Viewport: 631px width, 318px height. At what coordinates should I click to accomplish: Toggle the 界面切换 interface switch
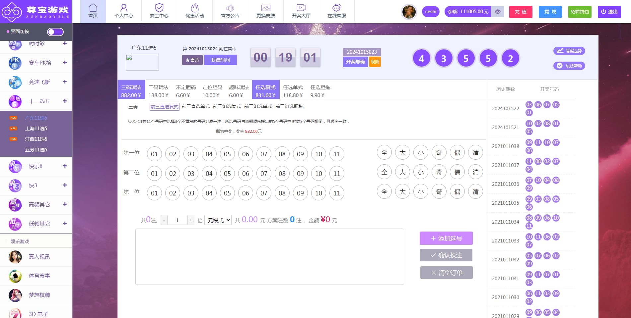[x=55, y=32]
